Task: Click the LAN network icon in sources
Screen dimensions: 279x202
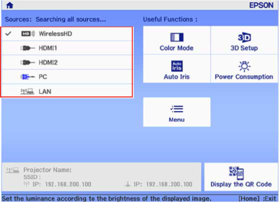Action: tap(27, 91)
